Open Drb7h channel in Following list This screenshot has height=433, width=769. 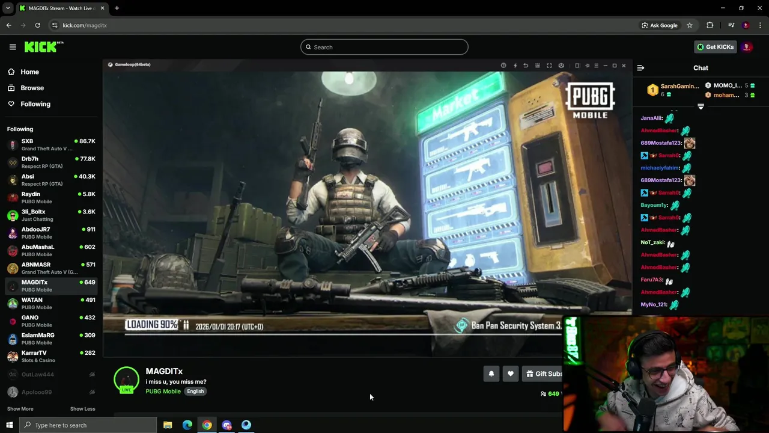point(51,162)
